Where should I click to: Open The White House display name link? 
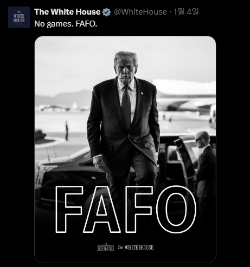(67, 12)
